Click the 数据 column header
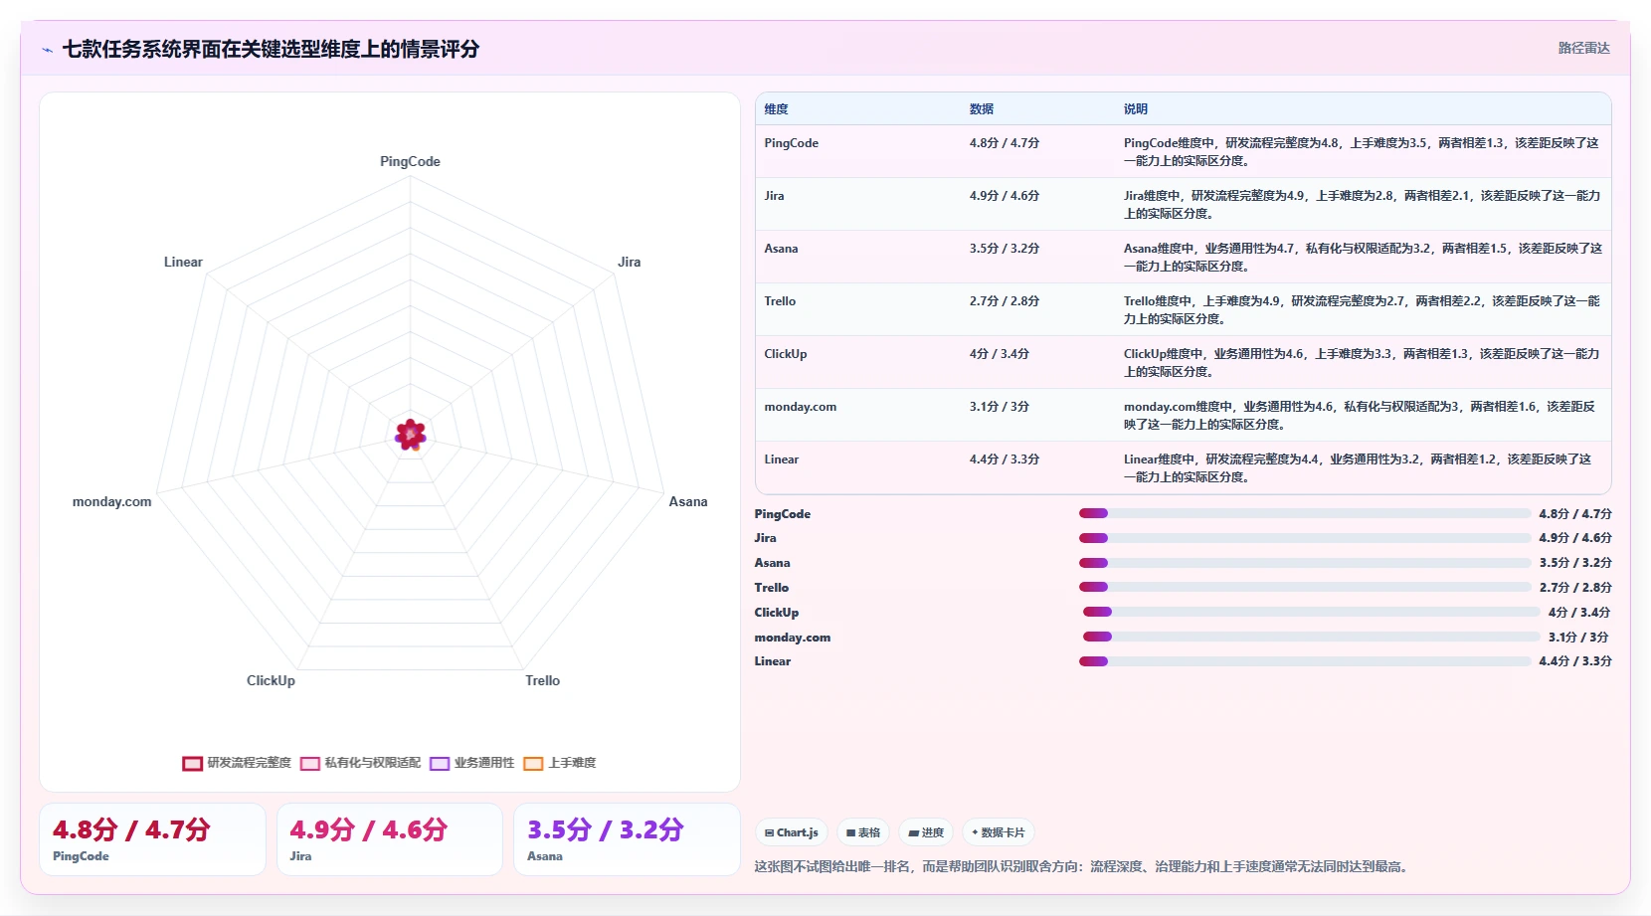Screen dimensions: 1651x916 982,109
